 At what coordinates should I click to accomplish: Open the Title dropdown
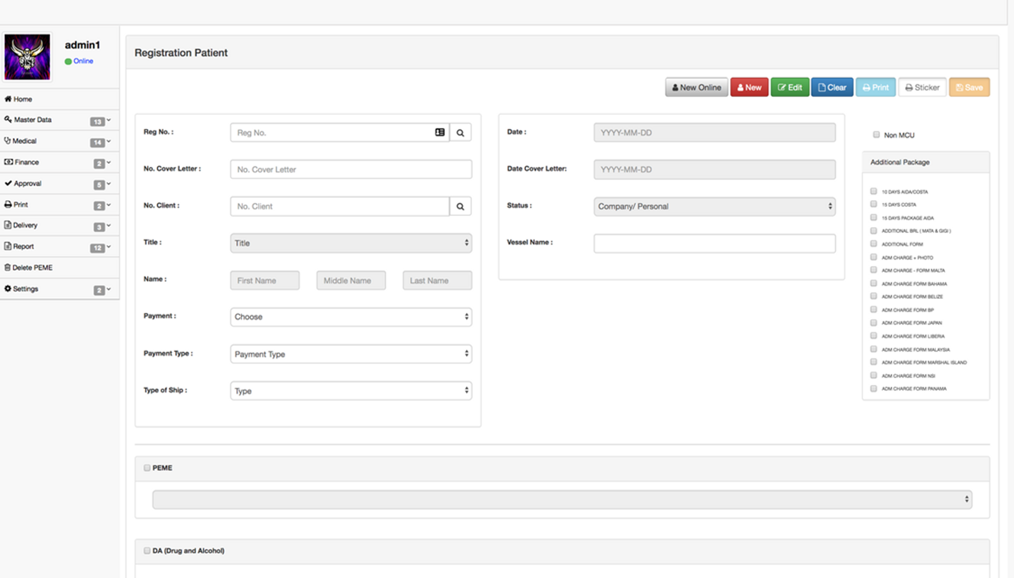pos(350,243)
